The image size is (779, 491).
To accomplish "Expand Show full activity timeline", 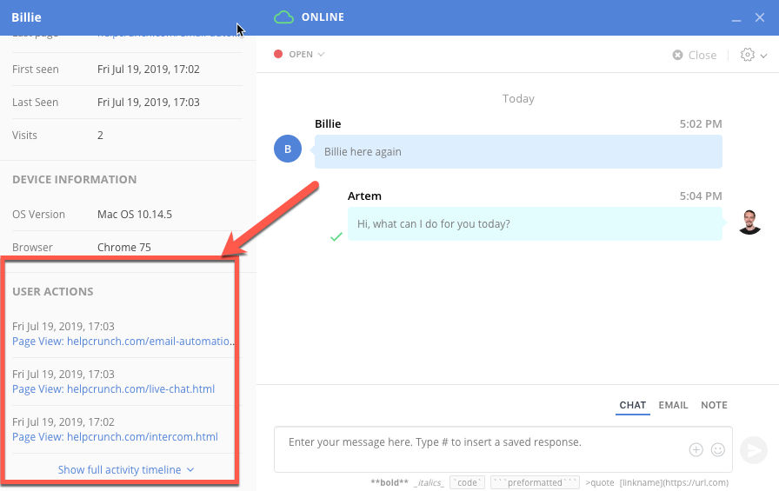I will (x=126, y=469).
